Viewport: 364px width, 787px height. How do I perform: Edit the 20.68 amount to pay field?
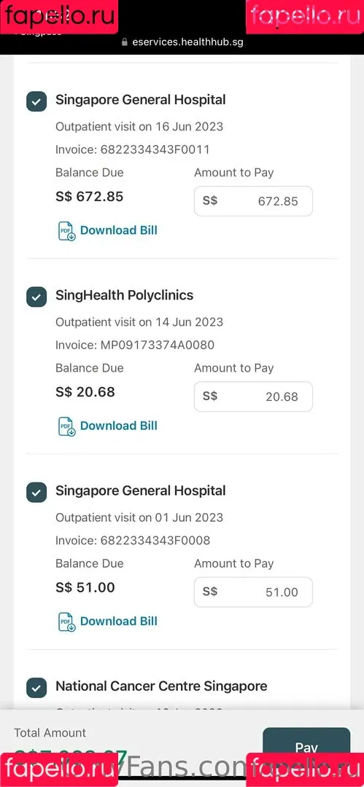tap(253, 396)
